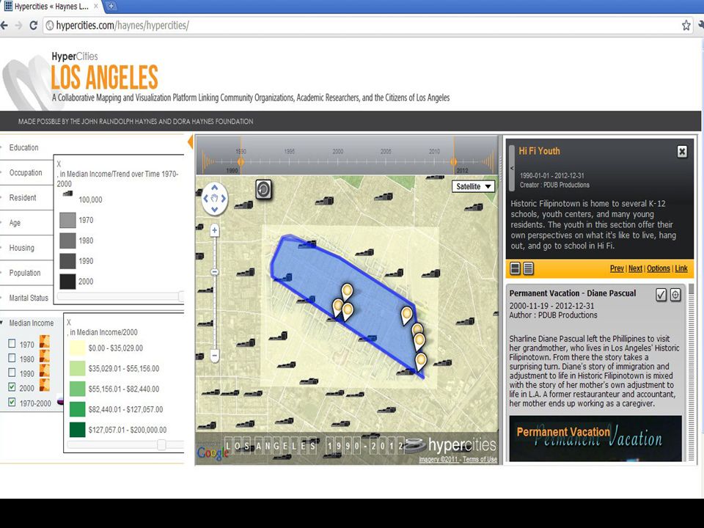The image size is (704, 528).
Task: Open a new browser tab
Action: [x=111, y=7]
